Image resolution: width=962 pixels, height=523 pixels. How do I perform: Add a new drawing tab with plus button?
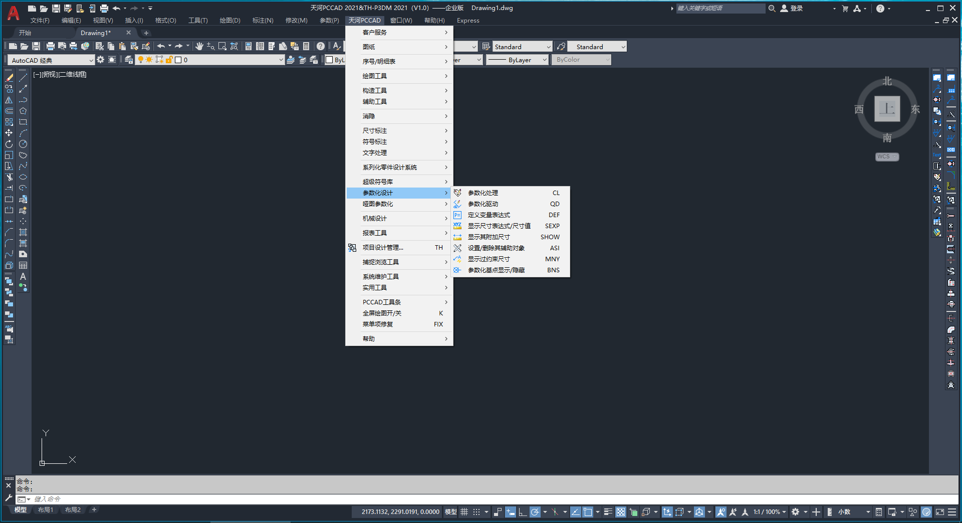[146, 33]
